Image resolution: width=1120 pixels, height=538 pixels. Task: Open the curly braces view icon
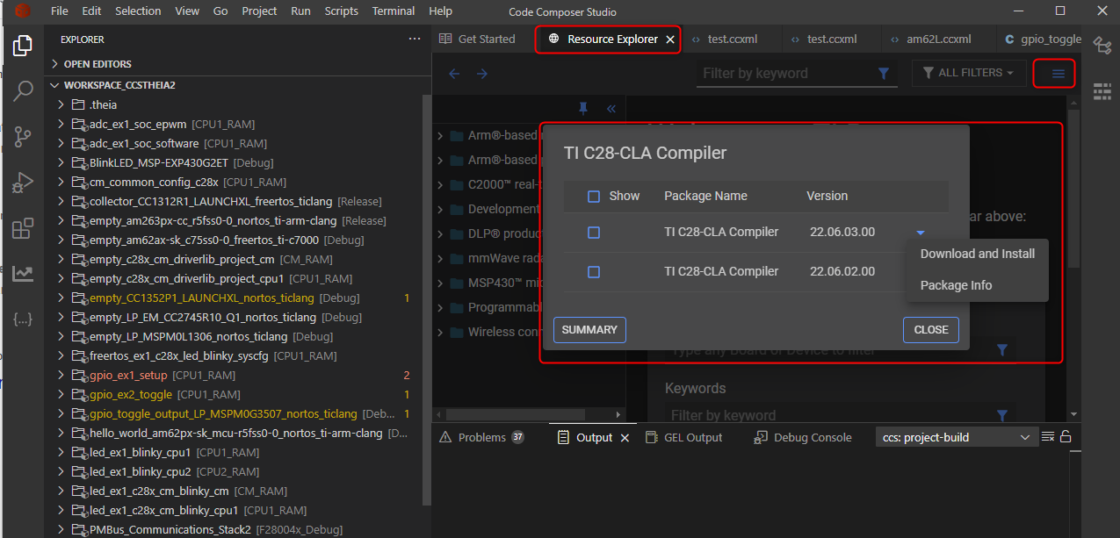pyautogui.click(x=23, y=319)
